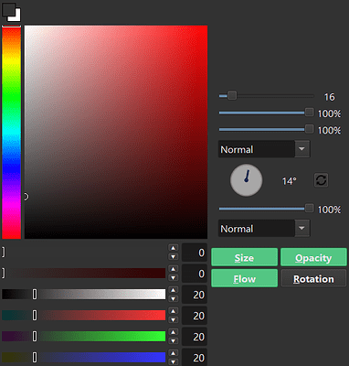
Task: Click up arrow beside the dark maroon slider
Action: click(x=174, y=269)
